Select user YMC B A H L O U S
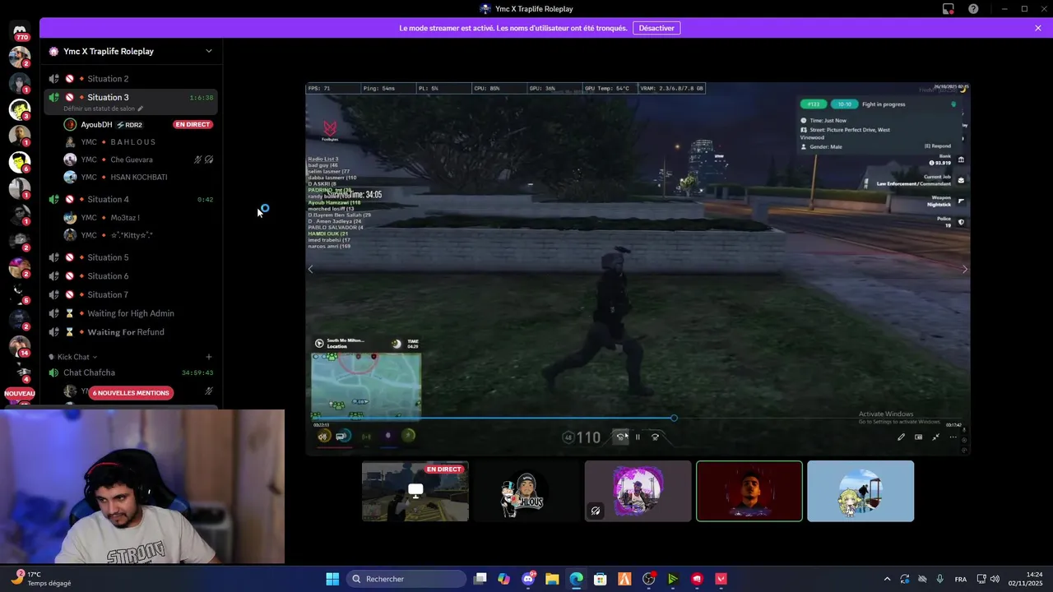 coord(138,142)
